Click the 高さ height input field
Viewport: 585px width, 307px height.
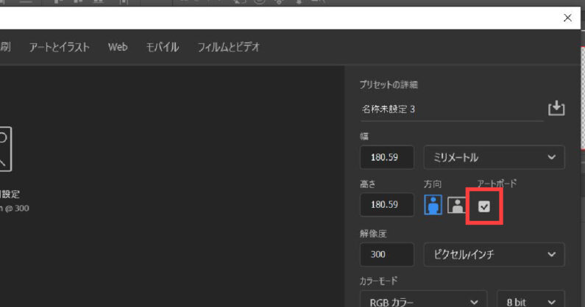(x=386, y=205)
